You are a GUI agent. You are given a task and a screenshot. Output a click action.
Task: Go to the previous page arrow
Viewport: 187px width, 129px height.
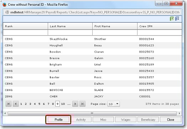[x=16, y=104]
